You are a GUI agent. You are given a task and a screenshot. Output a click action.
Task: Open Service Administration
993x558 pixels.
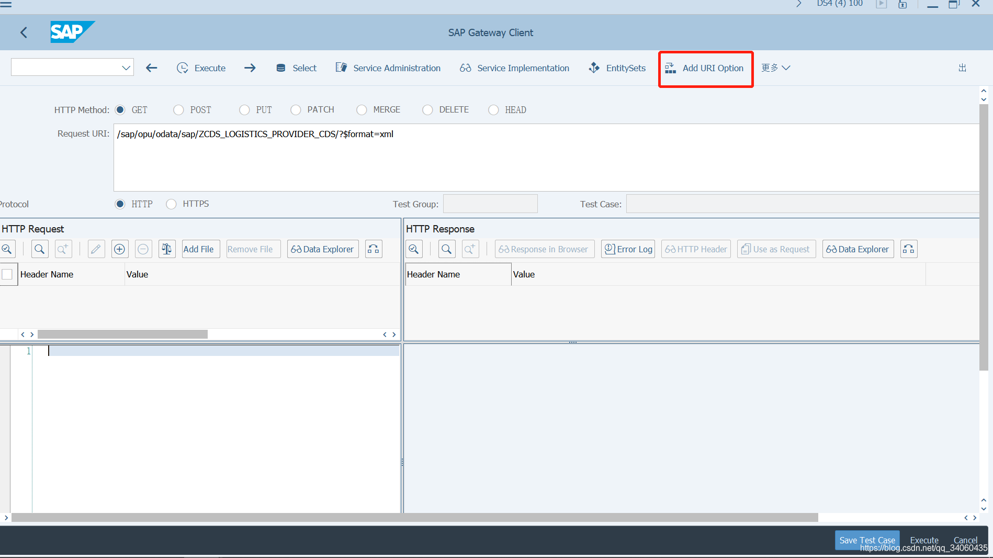click(x=388, y=68)
